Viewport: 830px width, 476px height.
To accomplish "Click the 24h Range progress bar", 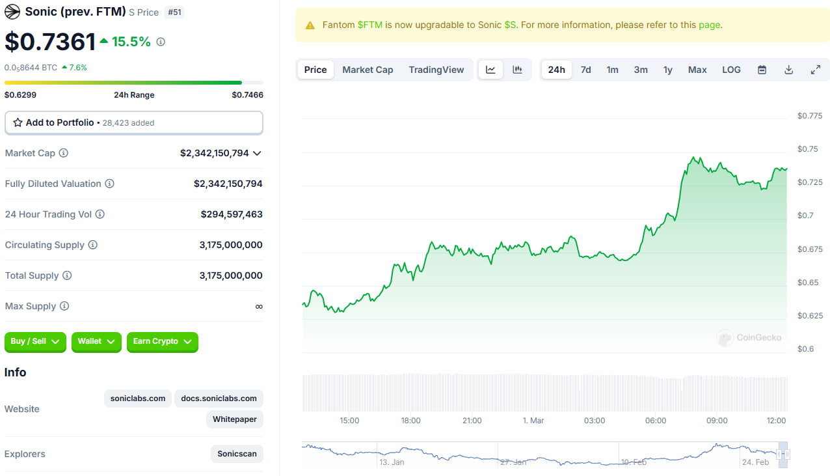I will pyautogui.click(x=134, y=83).
